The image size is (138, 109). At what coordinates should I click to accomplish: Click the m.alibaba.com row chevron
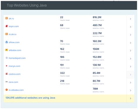point(130,90)
